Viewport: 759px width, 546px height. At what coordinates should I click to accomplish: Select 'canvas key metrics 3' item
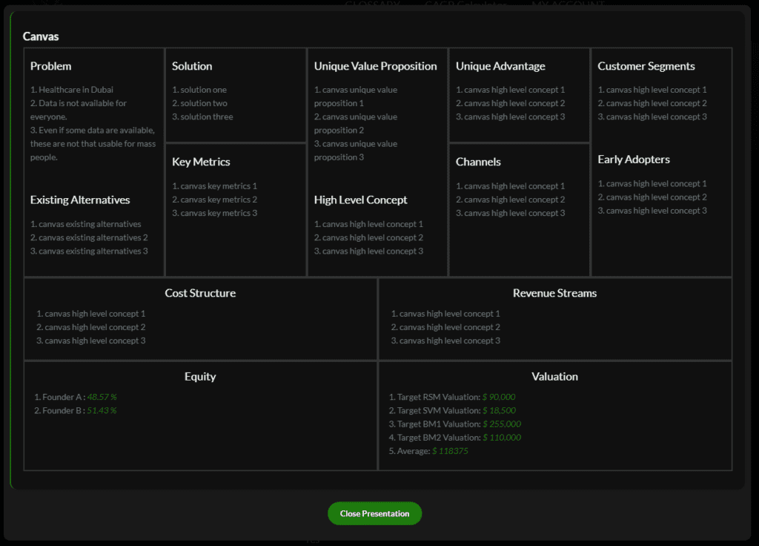pyautogui.click(x=214, y=213)
